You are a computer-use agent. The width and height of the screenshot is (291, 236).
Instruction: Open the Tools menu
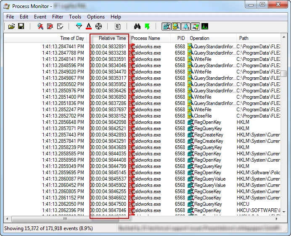click(75, 17)
